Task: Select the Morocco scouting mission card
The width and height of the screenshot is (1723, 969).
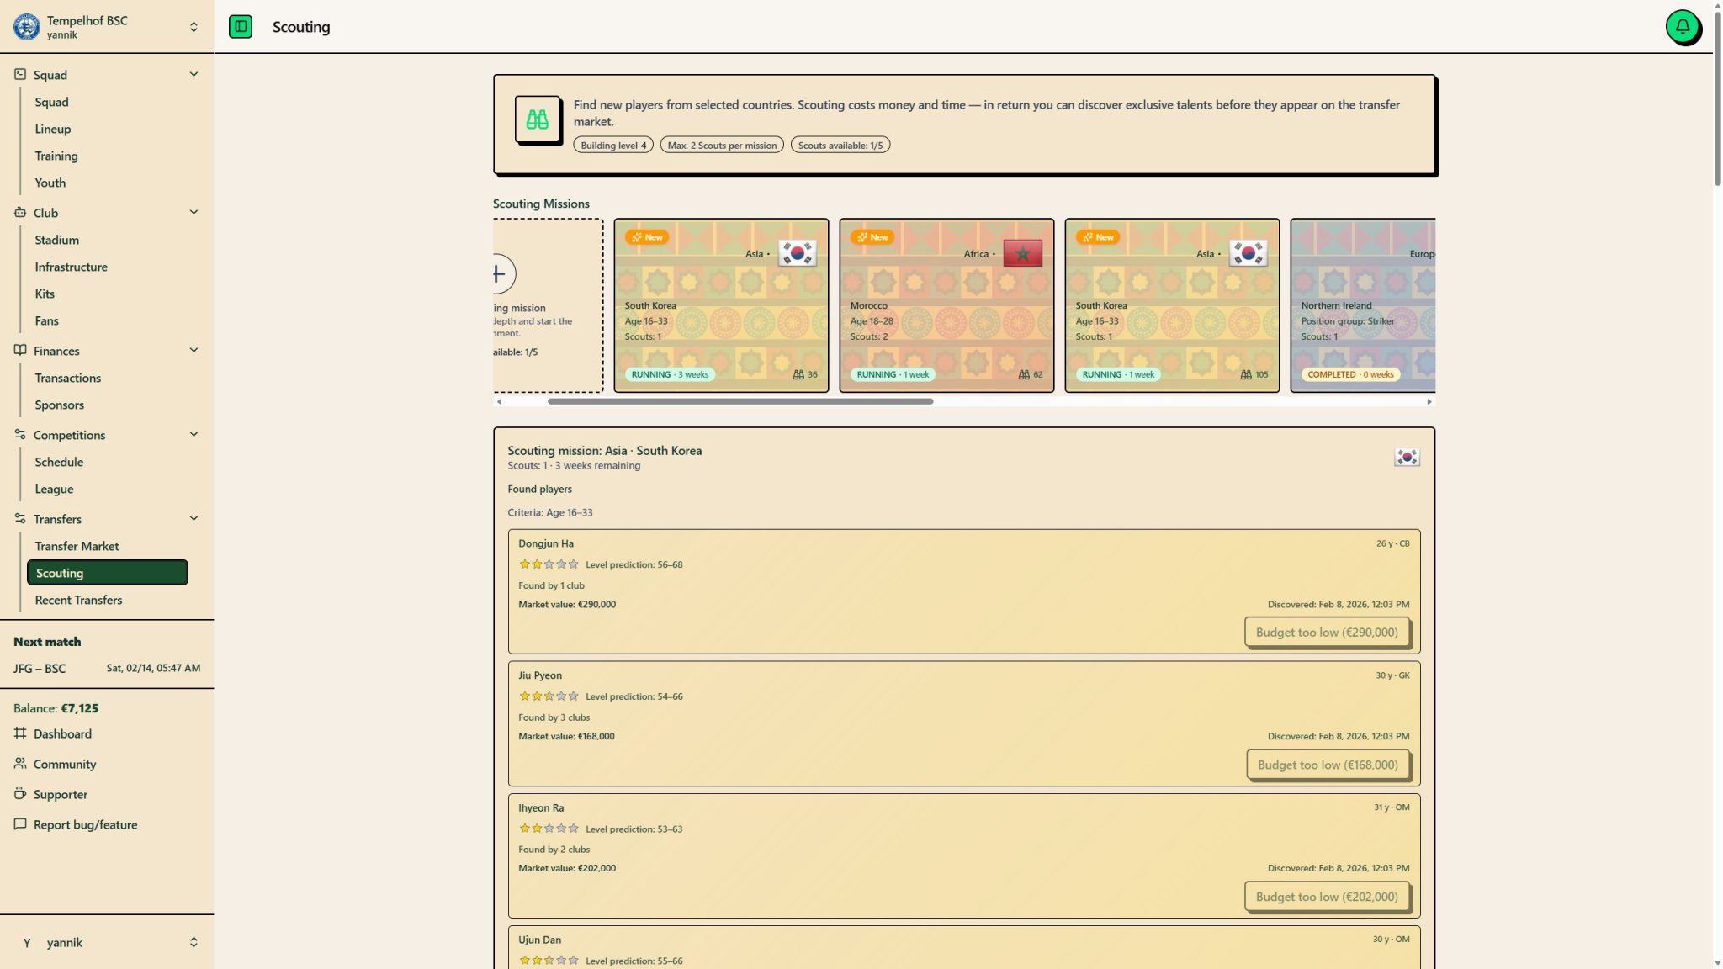Action: [946, 305]
